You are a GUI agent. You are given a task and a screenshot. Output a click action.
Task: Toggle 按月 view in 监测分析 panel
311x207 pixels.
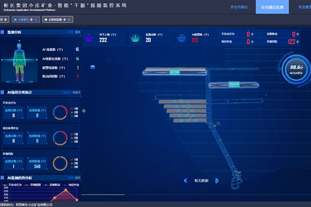[78, 32]
